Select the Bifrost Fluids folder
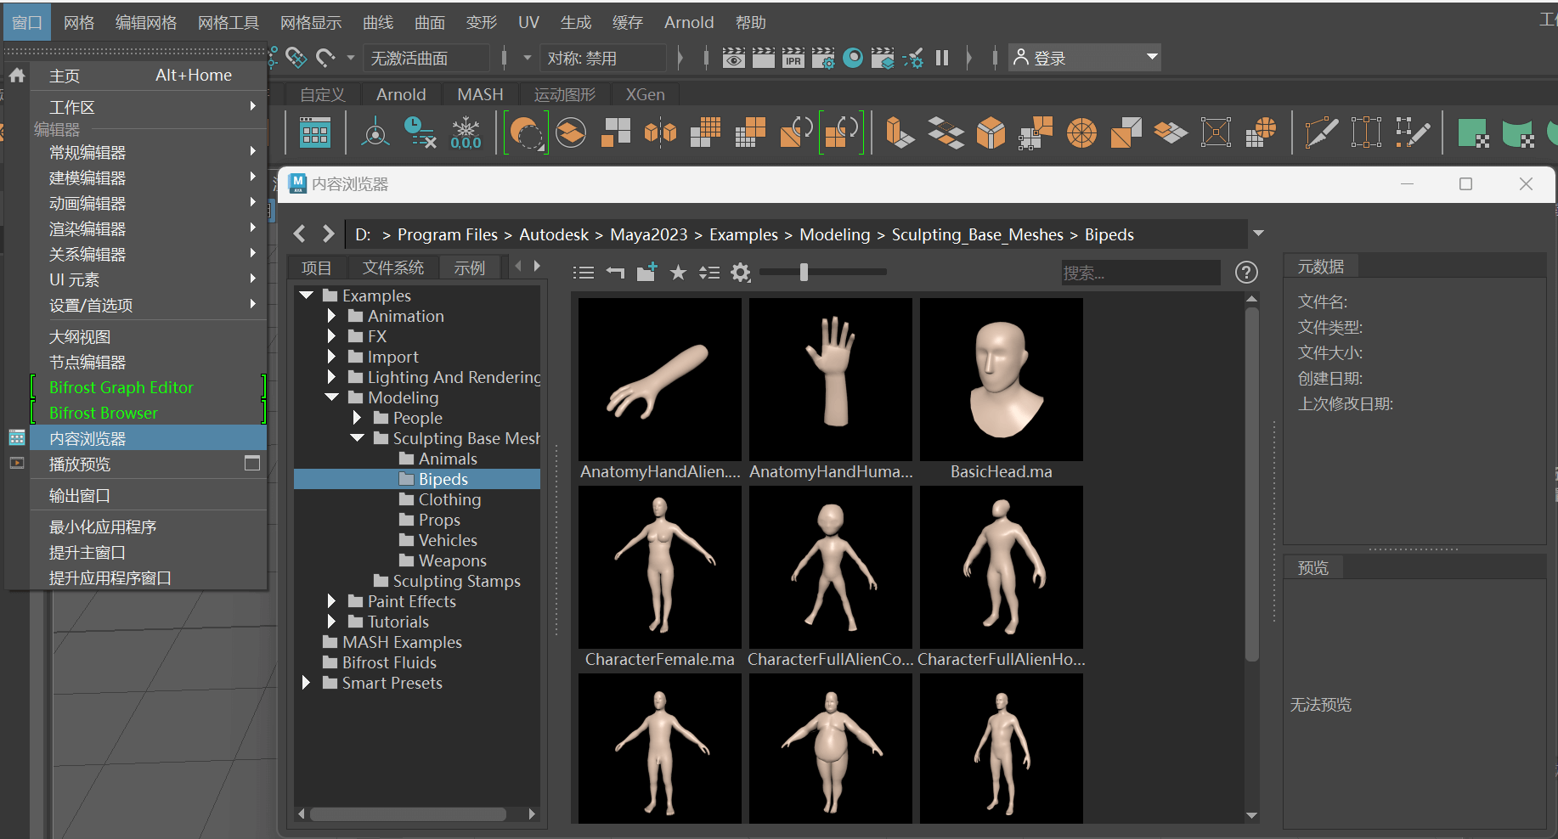This screenshot has height=839, width=1558. [x=389, y=662]
